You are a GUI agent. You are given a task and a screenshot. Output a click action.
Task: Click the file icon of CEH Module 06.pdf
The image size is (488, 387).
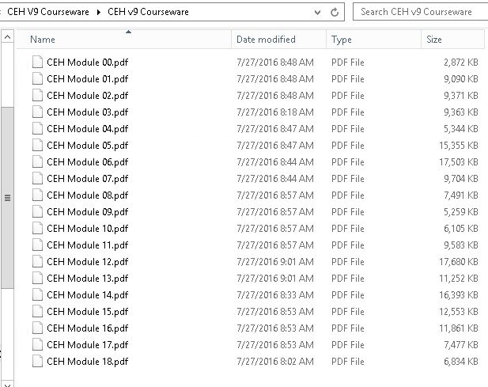(37, 162)
